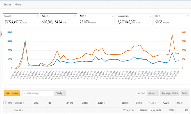Sort by ROAS column header
This screenshot has height=114, width=191.
coord(178,103)
